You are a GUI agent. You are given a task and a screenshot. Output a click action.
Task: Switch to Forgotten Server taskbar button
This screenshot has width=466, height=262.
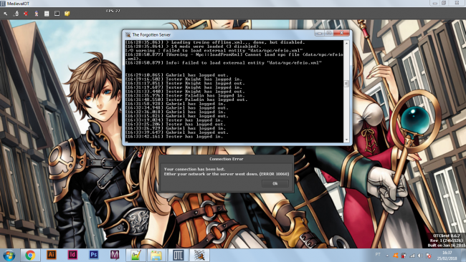pos(199,255)
